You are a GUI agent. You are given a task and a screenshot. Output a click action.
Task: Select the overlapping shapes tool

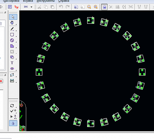click(x=12, y=57)
